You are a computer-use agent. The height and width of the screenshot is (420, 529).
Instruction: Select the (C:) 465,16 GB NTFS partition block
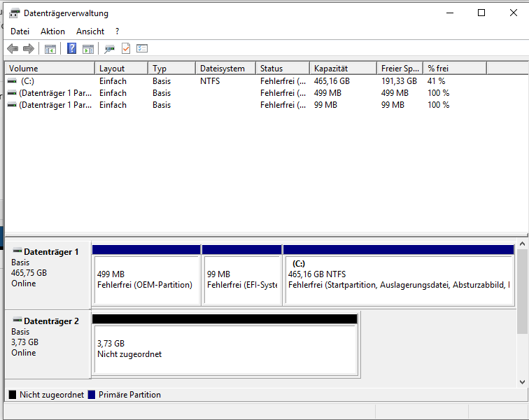click(399, 275)
